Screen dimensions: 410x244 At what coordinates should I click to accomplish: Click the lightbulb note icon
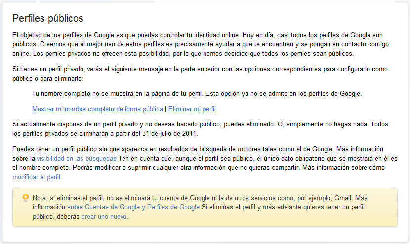26,198
